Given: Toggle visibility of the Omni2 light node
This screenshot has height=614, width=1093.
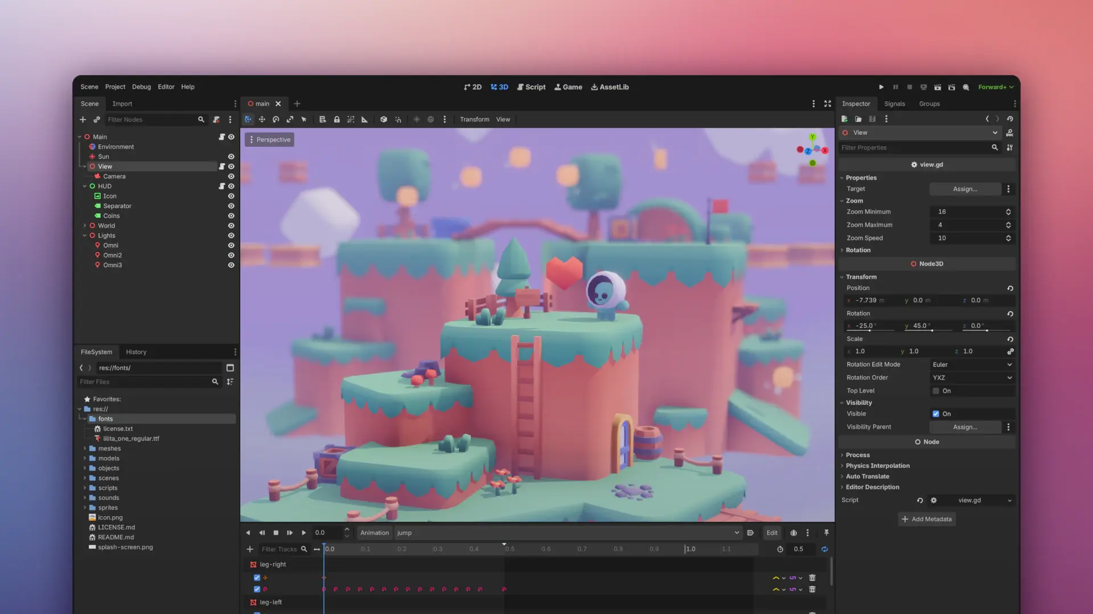Looking at the screenshot, I should (231, 255).
